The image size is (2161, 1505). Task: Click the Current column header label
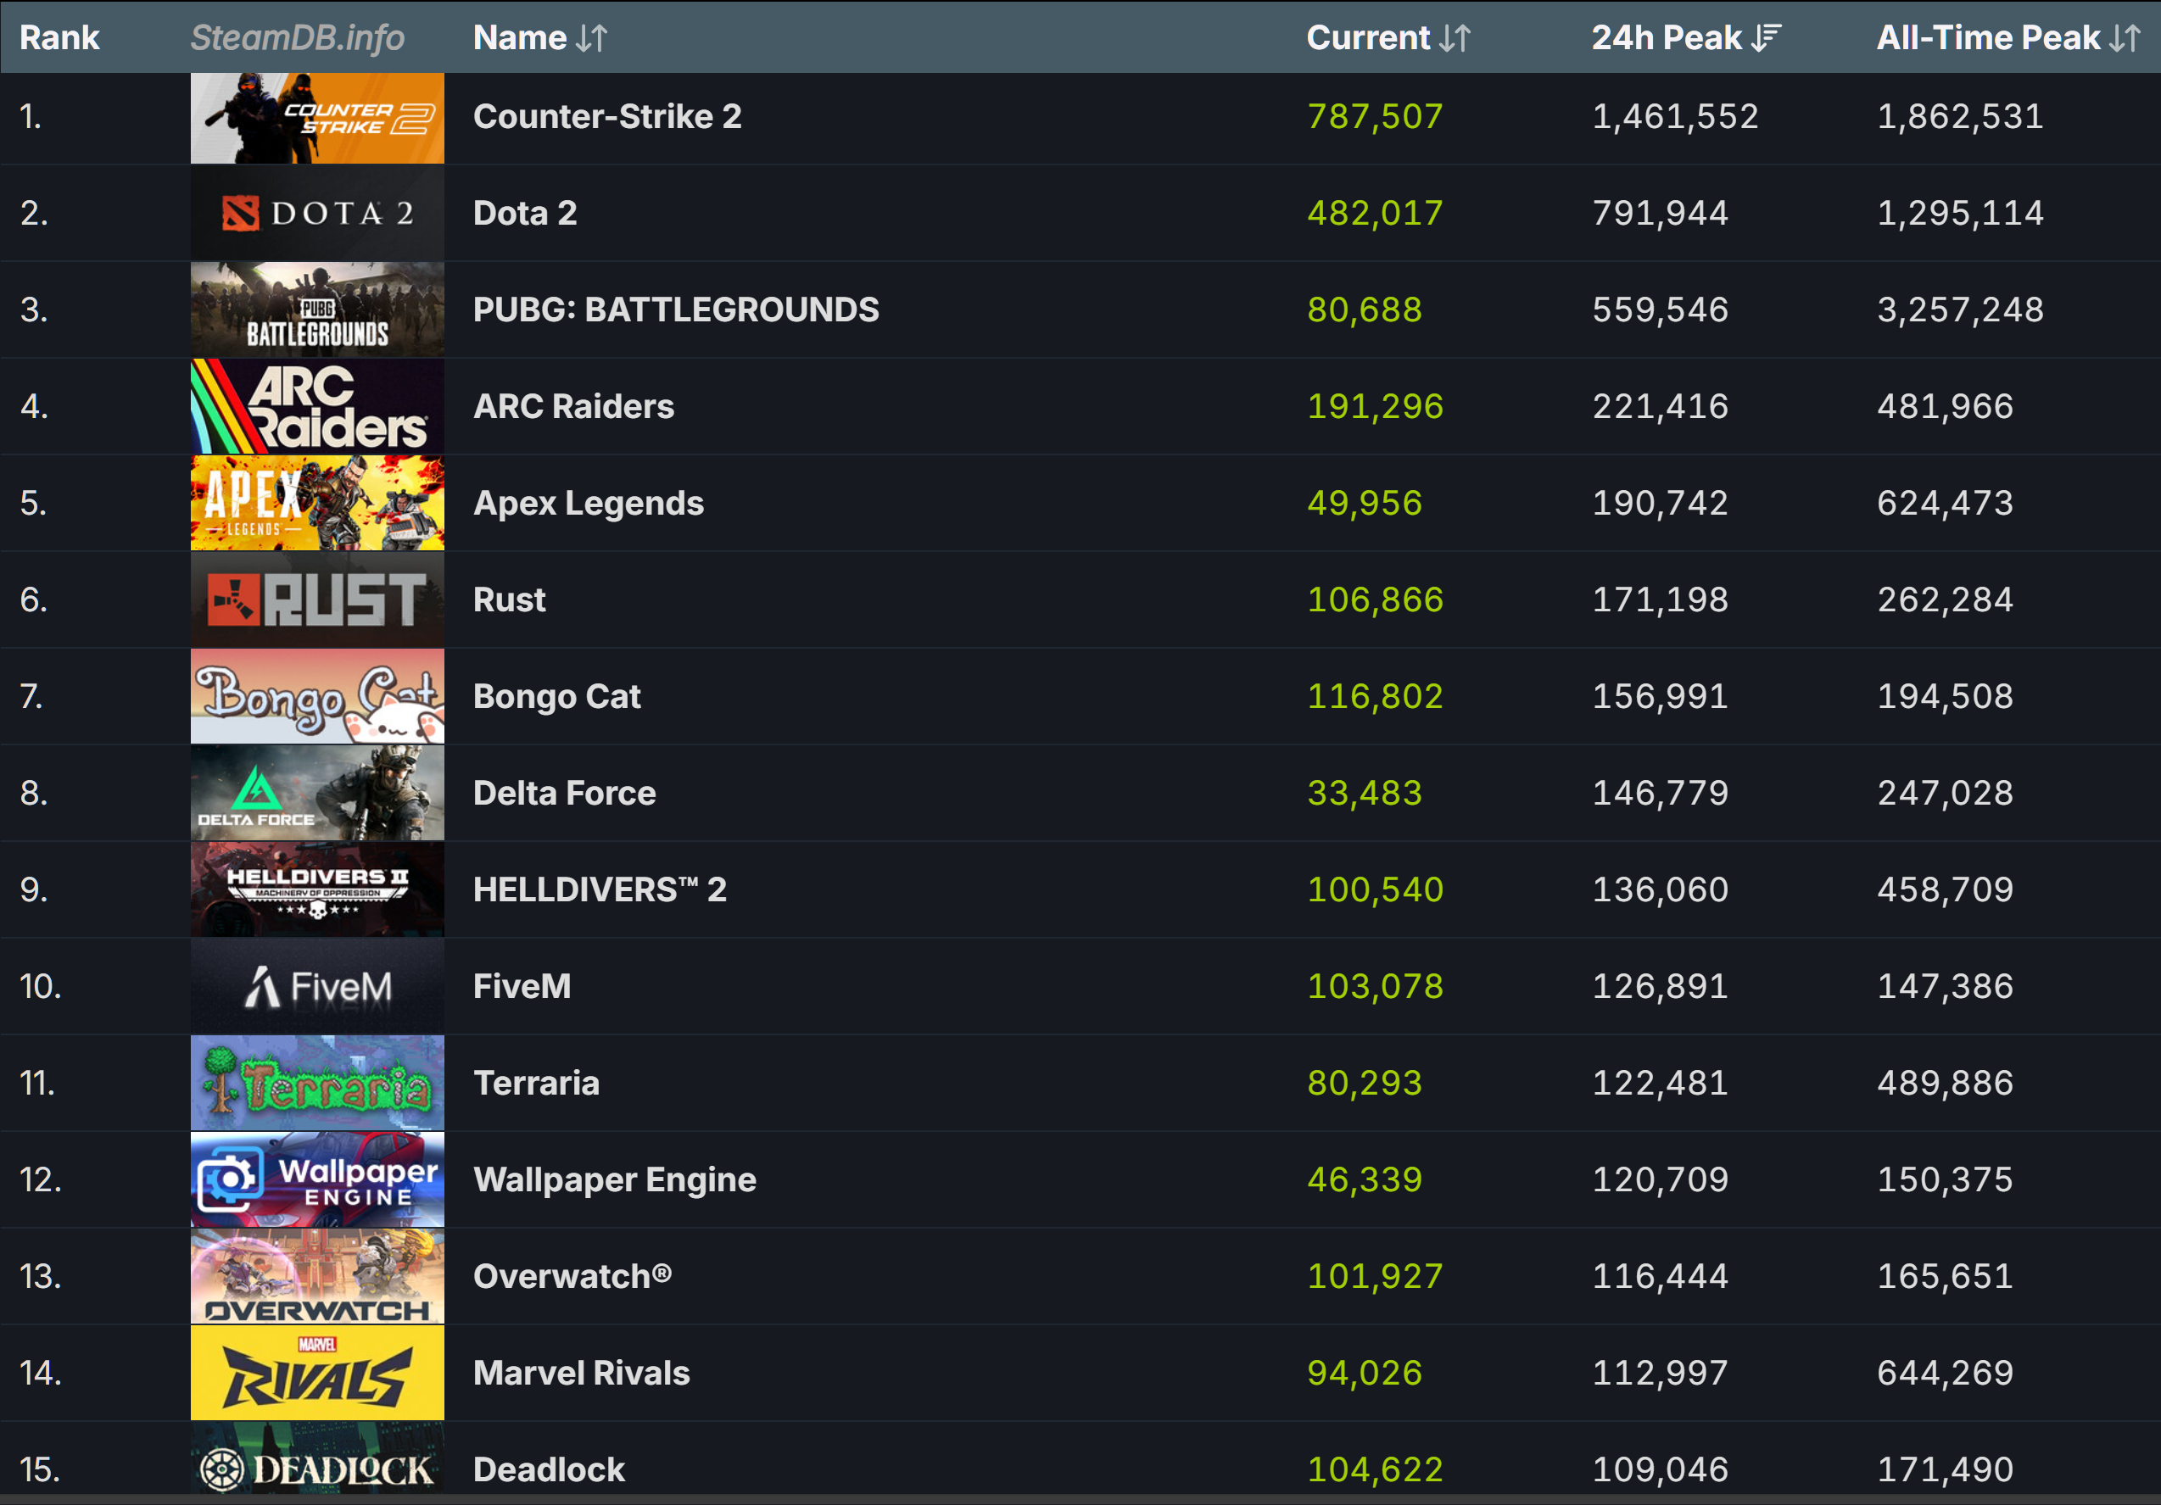click(x=1367, y=39)
